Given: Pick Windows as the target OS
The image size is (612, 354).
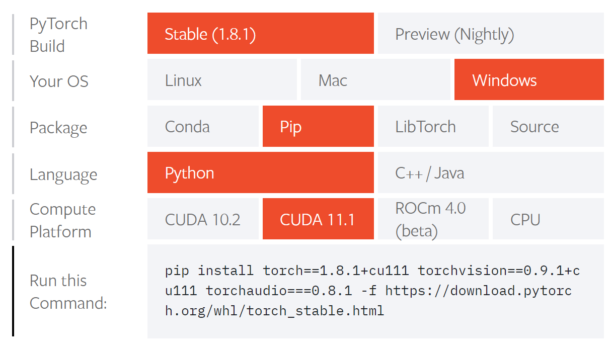Looking at the screenshot, I should coord(528,79).
